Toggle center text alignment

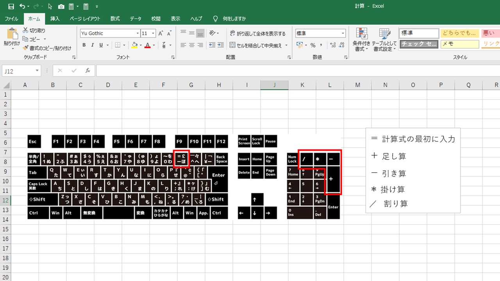click(x=191, y=45)
